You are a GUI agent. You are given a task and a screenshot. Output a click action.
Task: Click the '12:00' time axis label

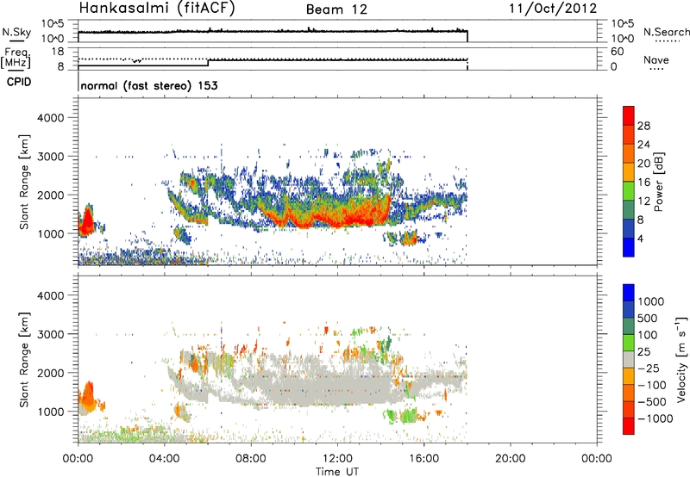coord(337,459)
